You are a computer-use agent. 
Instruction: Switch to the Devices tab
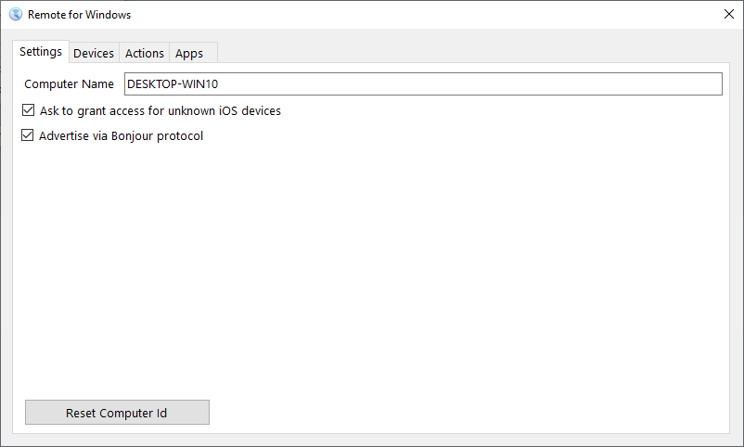(94, 53)
